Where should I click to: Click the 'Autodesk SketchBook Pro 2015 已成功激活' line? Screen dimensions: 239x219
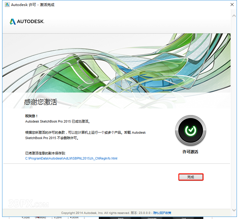(x=58, y=121)
